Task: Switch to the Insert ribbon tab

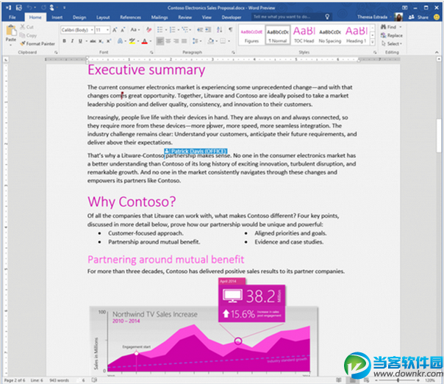Action: pyautogui.click(x=57, y=16)
